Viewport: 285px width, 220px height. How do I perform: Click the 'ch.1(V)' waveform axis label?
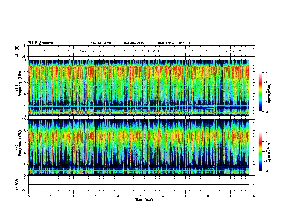(17, 51)
